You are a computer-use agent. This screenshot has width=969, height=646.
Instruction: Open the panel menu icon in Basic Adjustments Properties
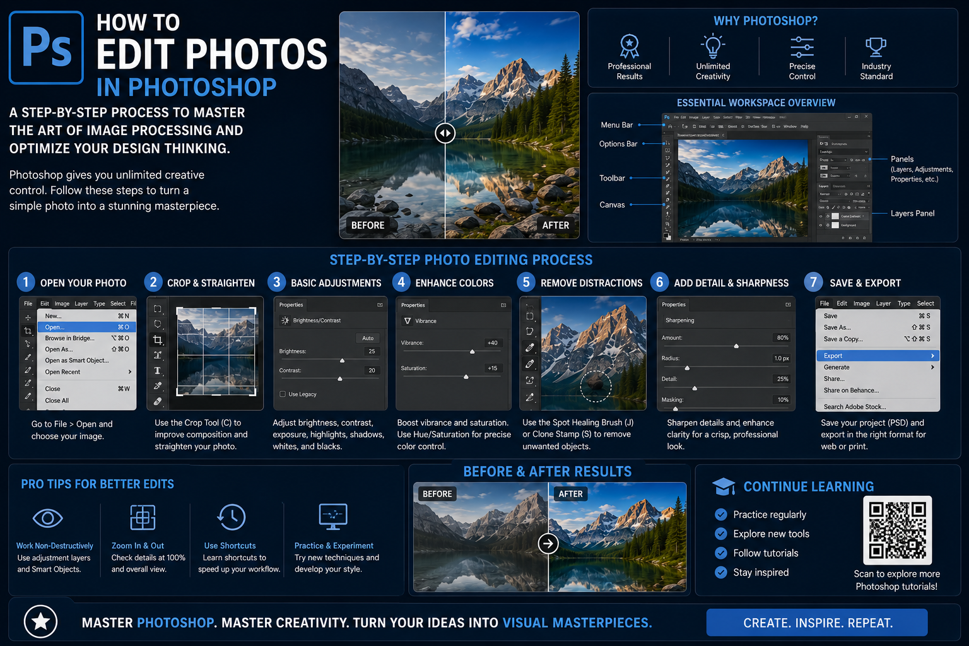(380, 305)
